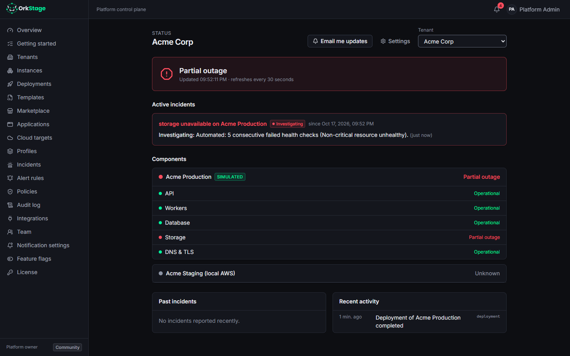Screen dimensions: 570x356
Task: Click the Getting started checklist icon
Action: (10, 44)
